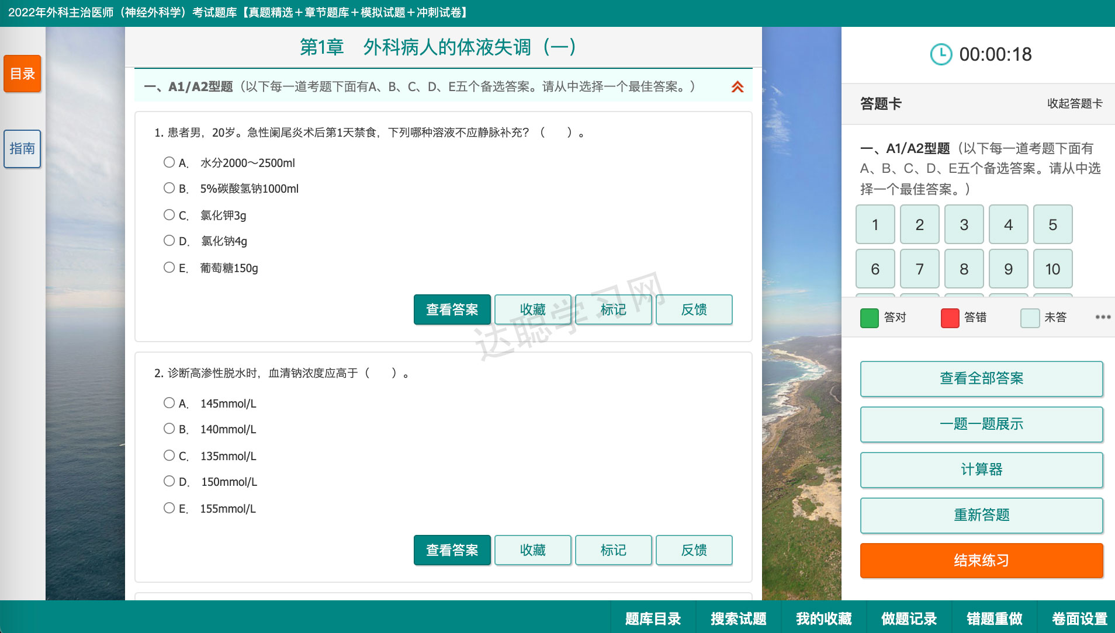
Task: Click the green 答对 legend swatch
Action: (x=870, y=318)
